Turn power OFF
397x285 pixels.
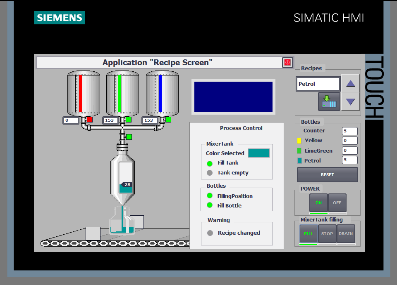coord(337,203)
